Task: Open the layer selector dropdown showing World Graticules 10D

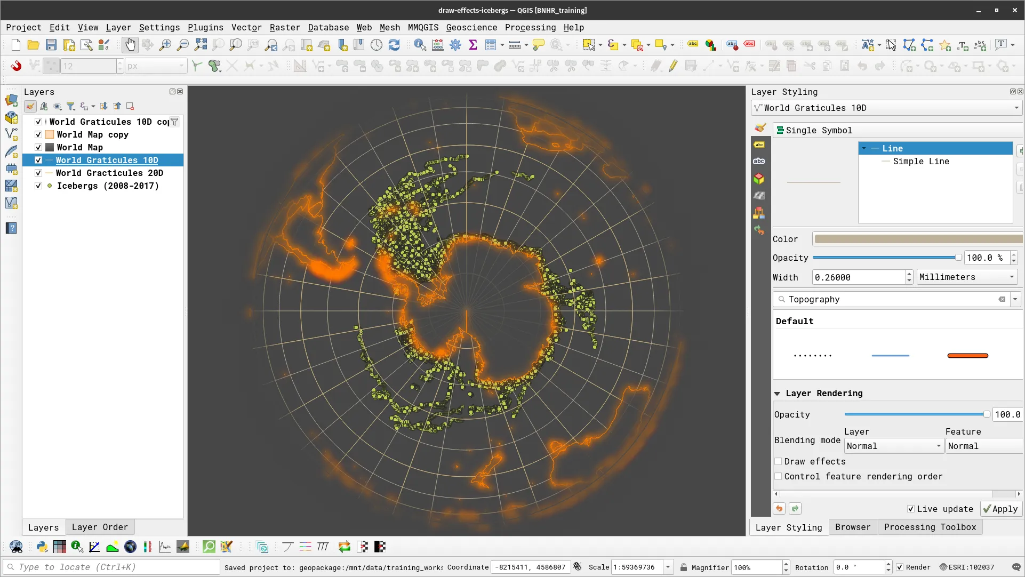Action: [x=885, y=108]
